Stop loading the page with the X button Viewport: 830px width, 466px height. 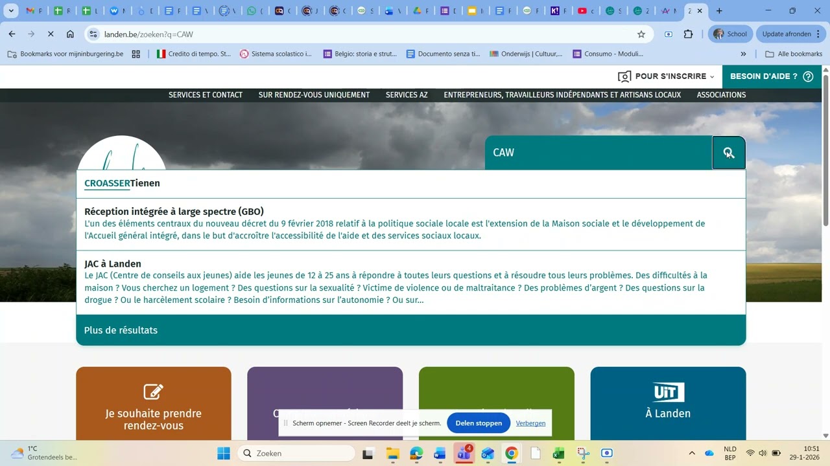point(51,34)
